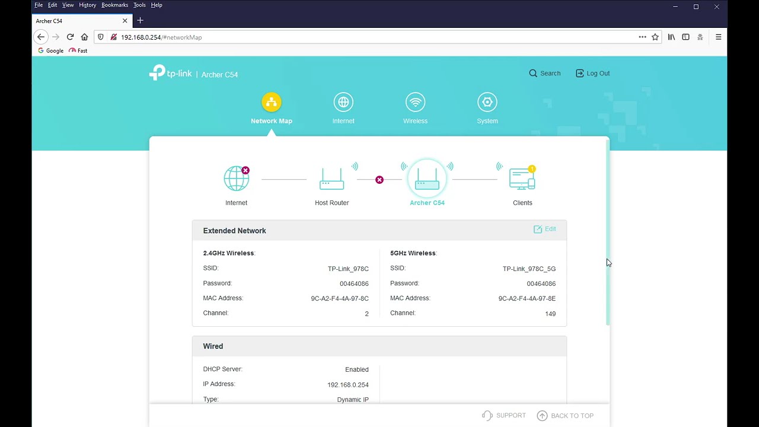Screen dimensions: 759x427
Task: Click the Search magnifier icon
Action: (x=533, y=74)
